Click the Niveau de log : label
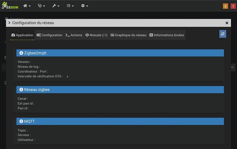Screen dimensions: 237x149 point(29,66)
